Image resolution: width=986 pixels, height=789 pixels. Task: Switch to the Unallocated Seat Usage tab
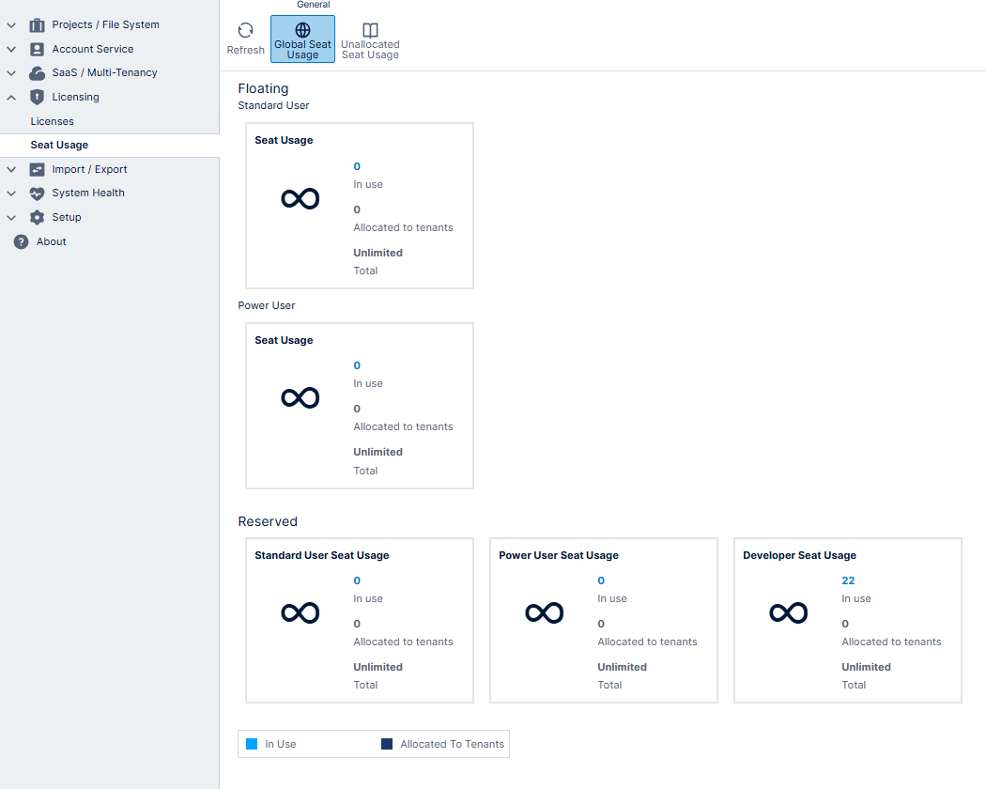370,39
